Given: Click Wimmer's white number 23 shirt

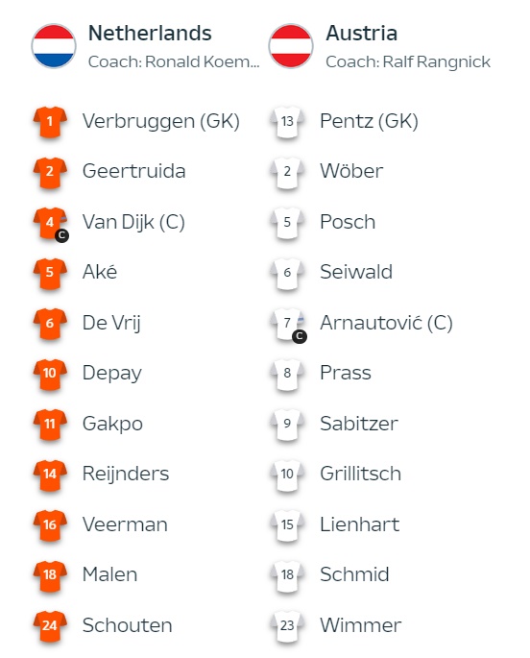Looking at the screenshot, I should point(287,625).
